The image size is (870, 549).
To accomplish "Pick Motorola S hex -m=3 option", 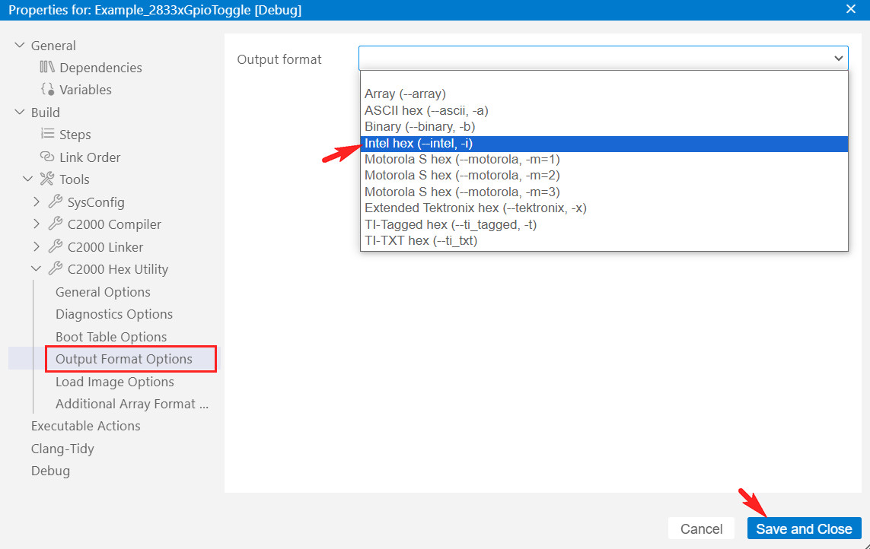I will pos(604,192).
